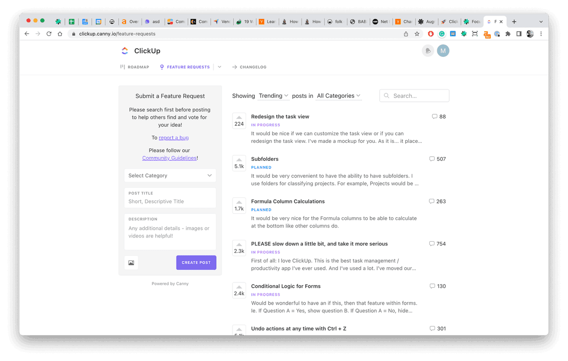
Task: Upvote the 'Subfolders' post
Action: (239, 163)
